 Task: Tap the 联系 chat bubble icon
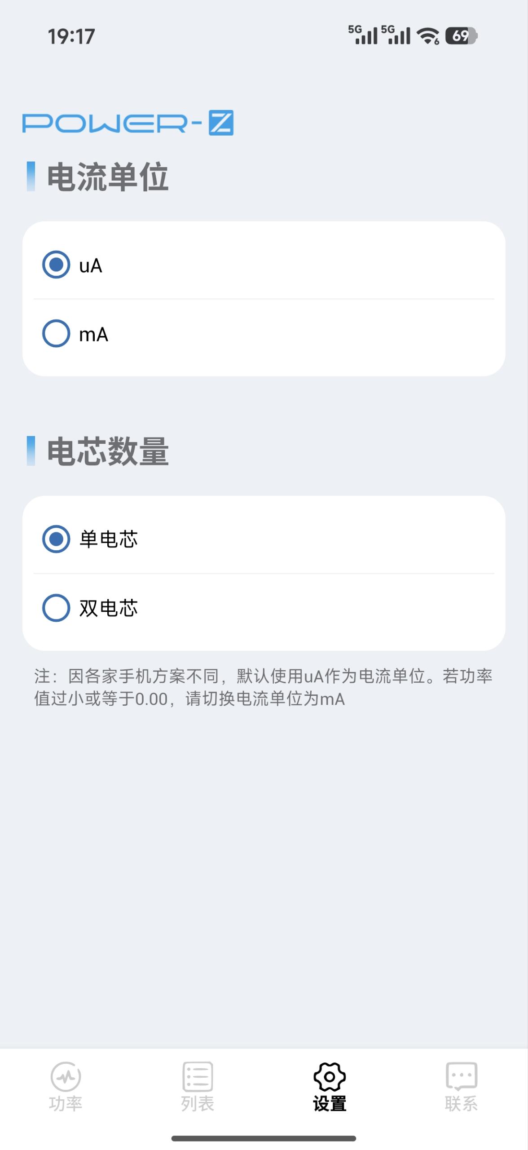click(x=461, y=1076)
